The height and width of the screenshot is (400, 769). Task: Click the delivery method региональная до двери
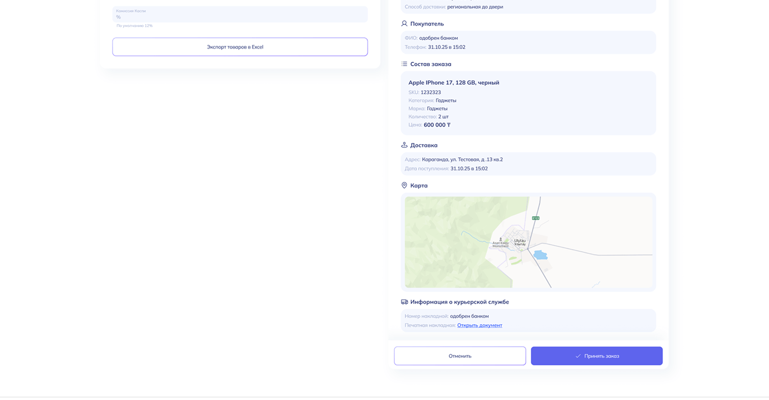point(475,7)
